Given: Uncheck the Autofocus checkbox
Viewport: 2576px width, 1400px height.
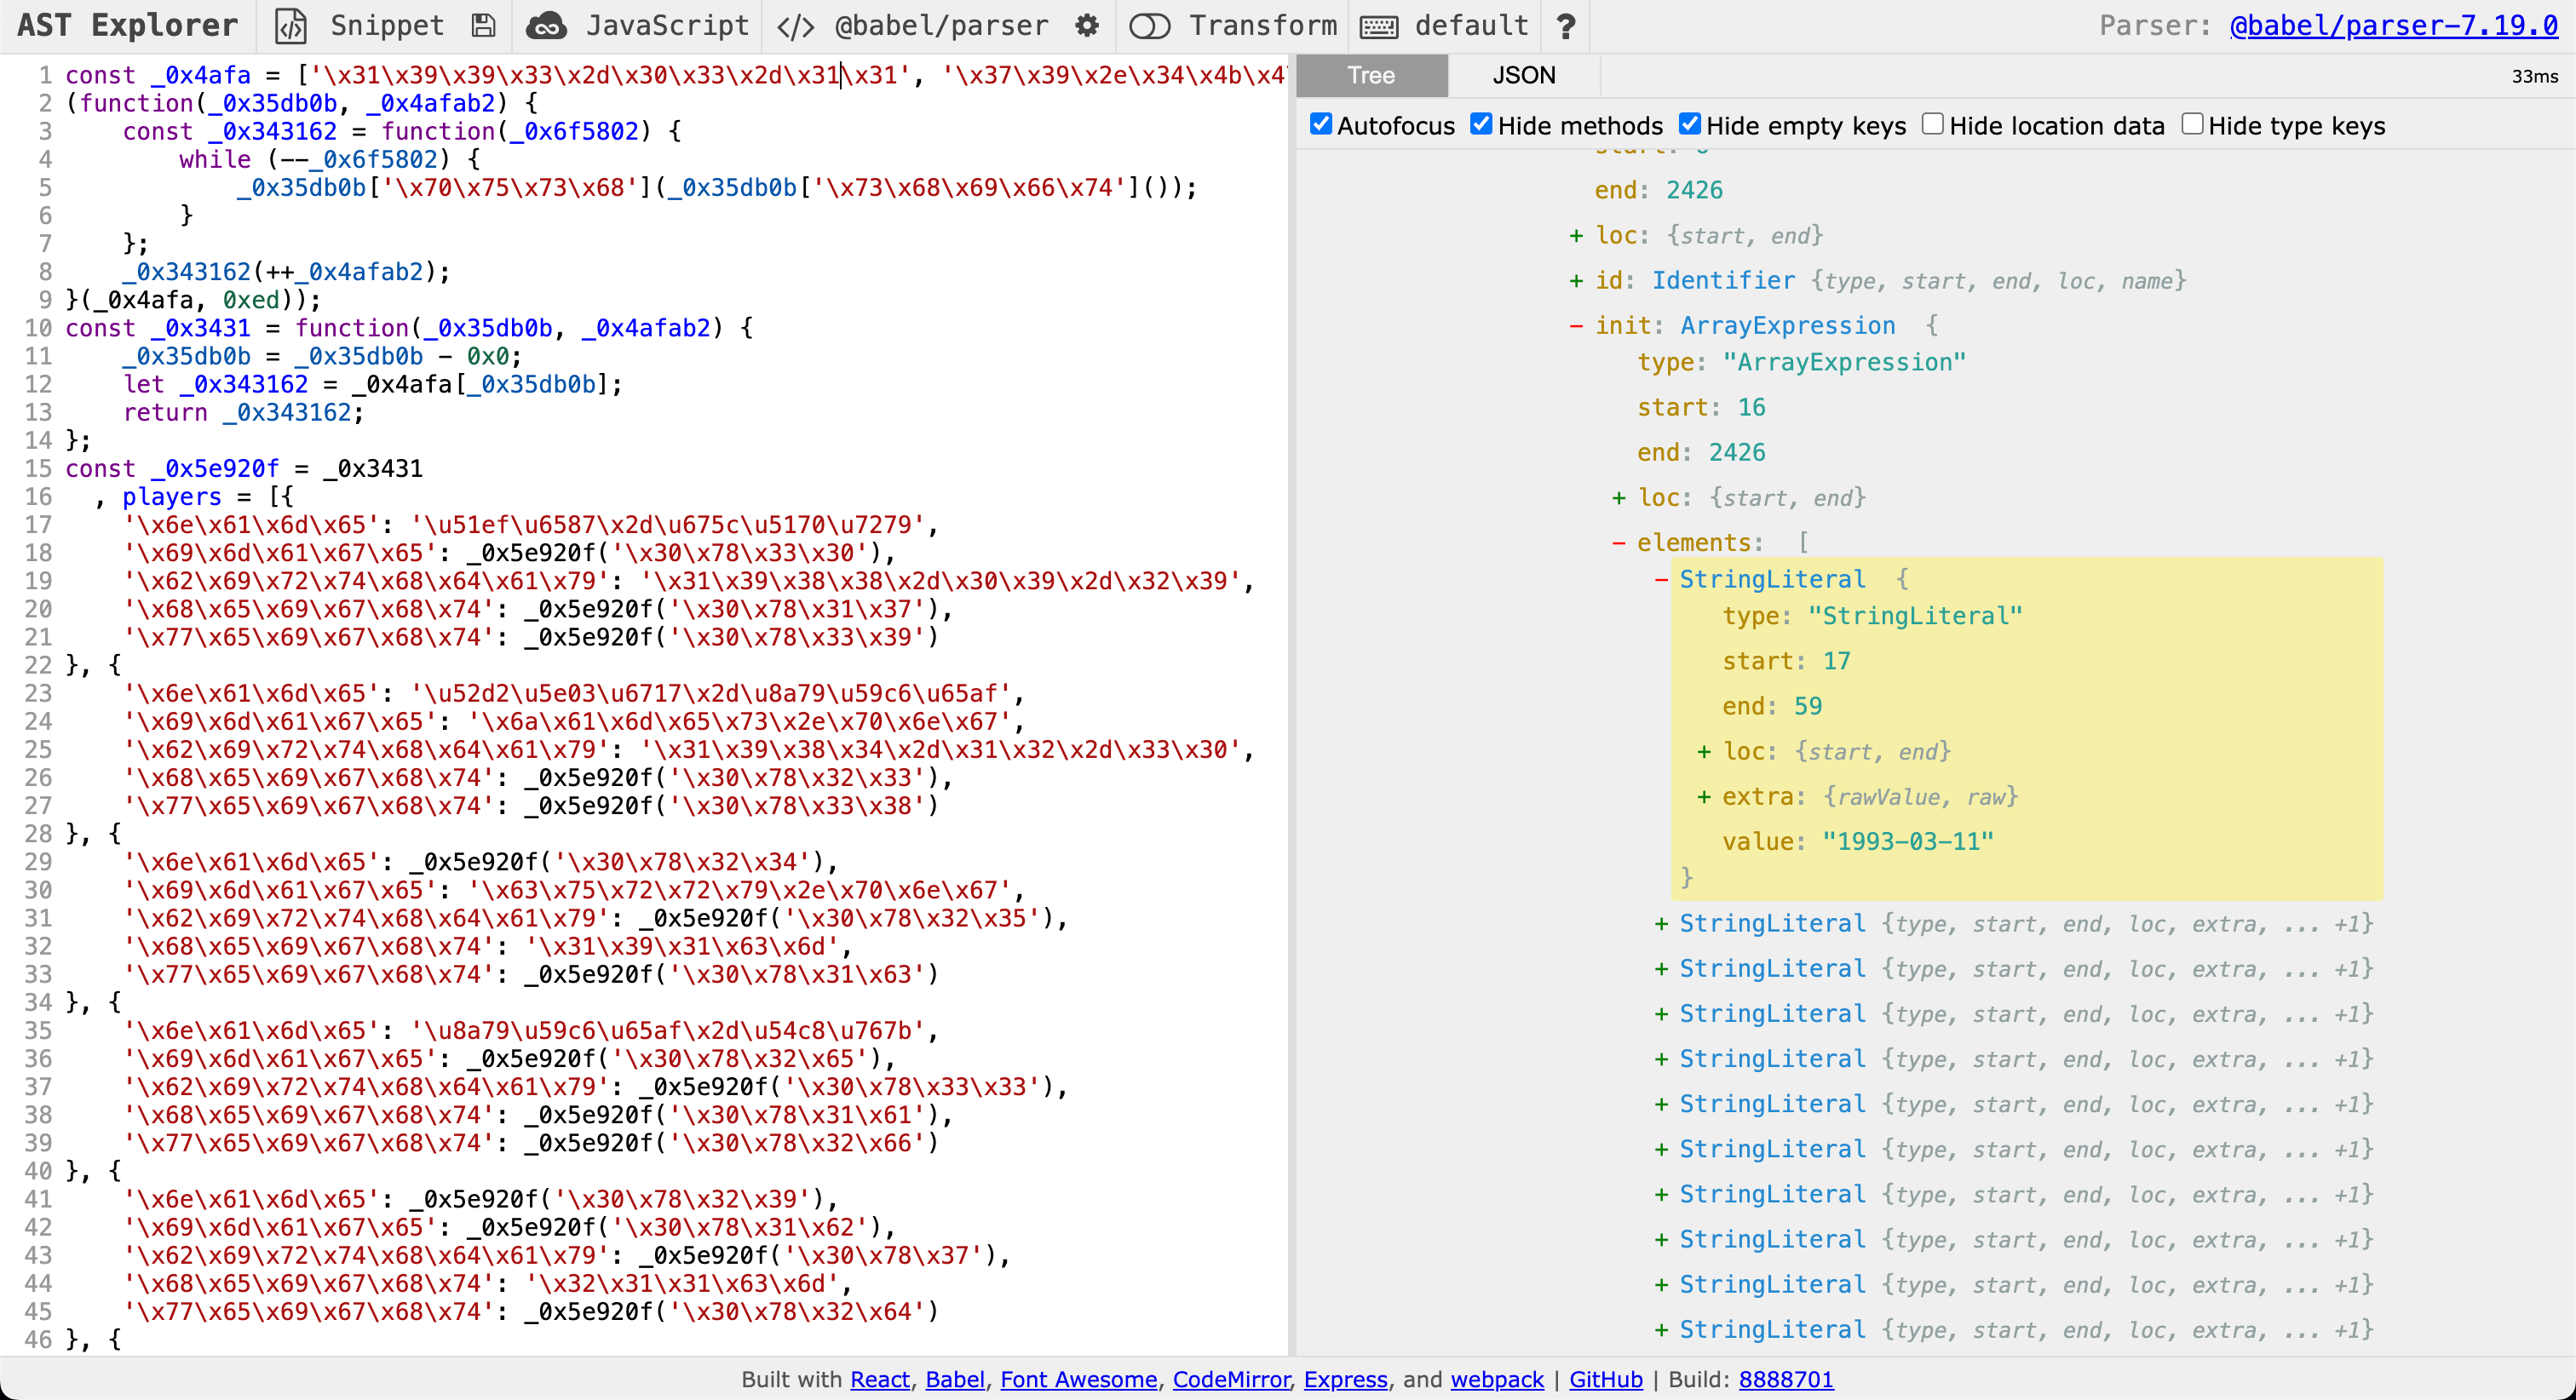Looking at the screenshot, I should pos(1321,124).
